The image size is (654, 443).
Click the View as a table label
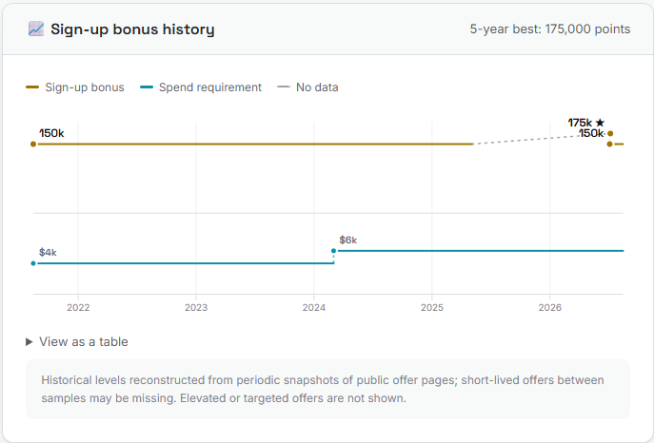pyautogui.click(x=84, y=342)
